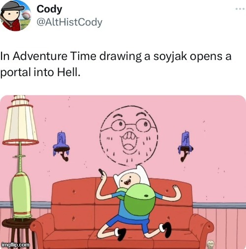
Task: Click the left purple wall candle
Action: [61, 144]
